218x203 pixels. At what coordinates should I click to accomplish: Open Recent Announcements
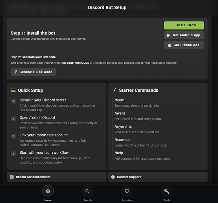pyautogui.click(x=57, y=177)
